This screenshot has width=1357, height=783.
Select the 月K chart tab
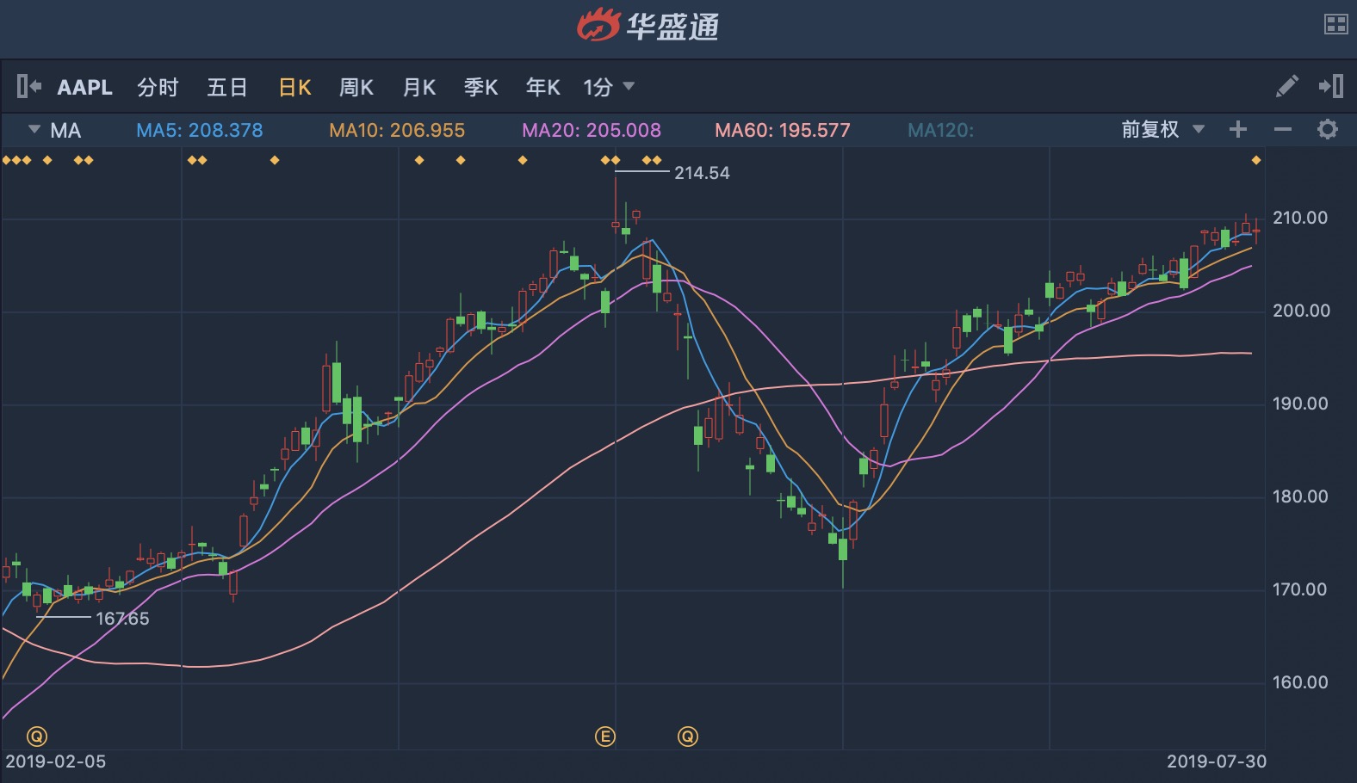(419, 87)
